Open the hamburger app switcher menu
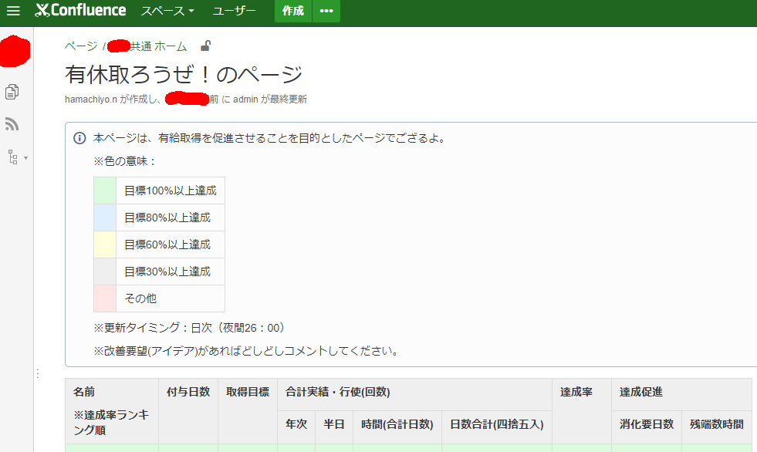Screen dimensions: 757x452 (x=14, y=11)
